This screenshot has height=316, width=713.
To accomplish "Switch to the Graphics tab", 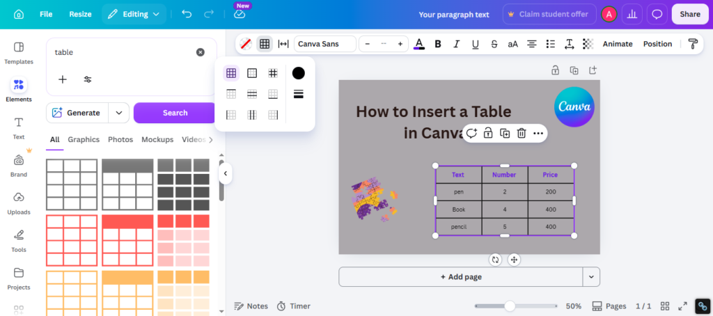I will (x=84, y=140).
